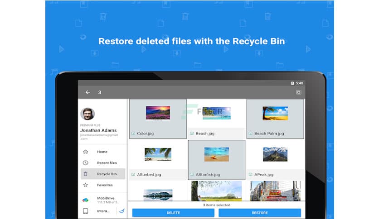
Task: Click the Jonathan Adams account name
Action: tap(98, 130)
